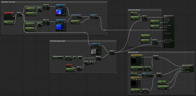Screen dimensions: 196x96
Task: Click Refraction input pin on material output
Action: pos(164,41)
